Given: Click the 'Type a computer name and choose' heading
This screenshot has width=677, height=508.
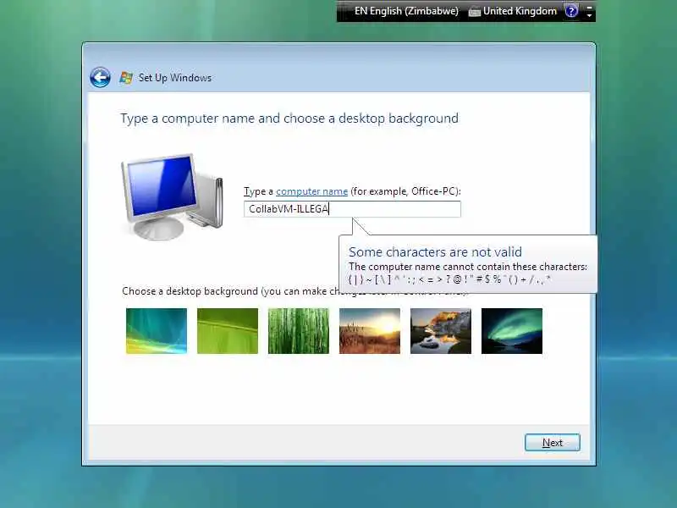Looking at the screenshot, I should [x=289, y=119].
